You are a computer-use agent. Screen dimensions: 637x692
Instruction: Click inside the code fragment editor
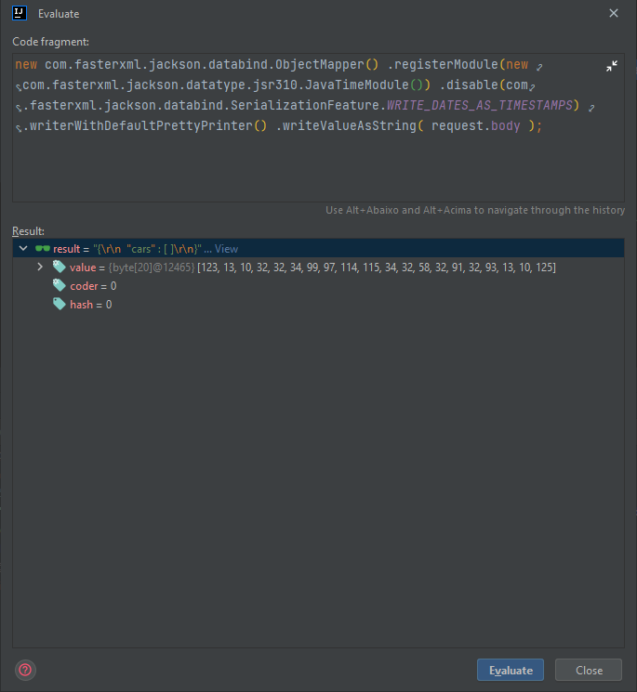[316, 167]
